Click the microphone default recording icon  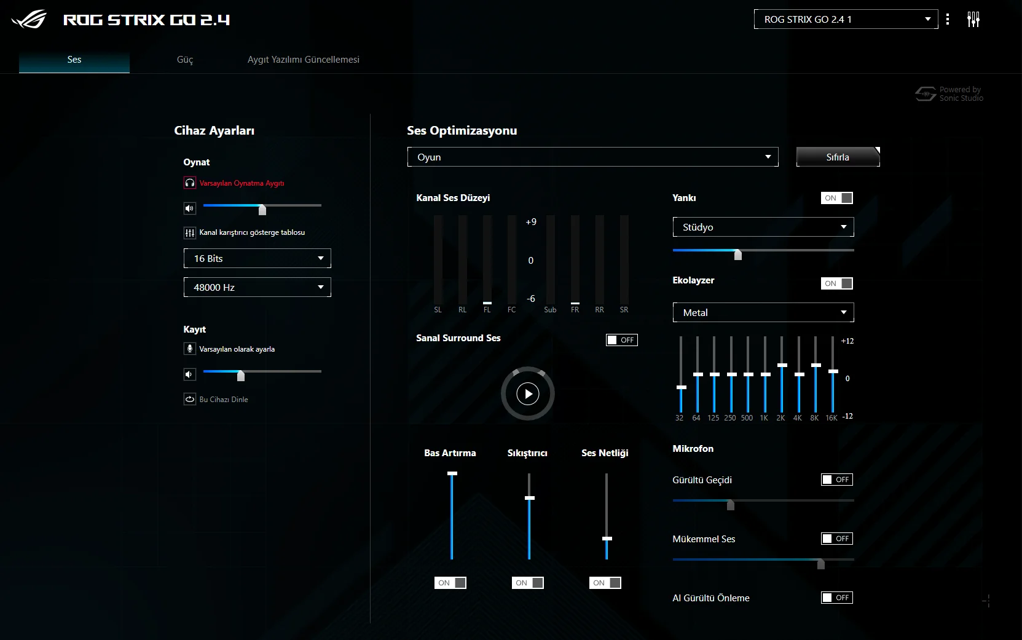click(190, 349)
